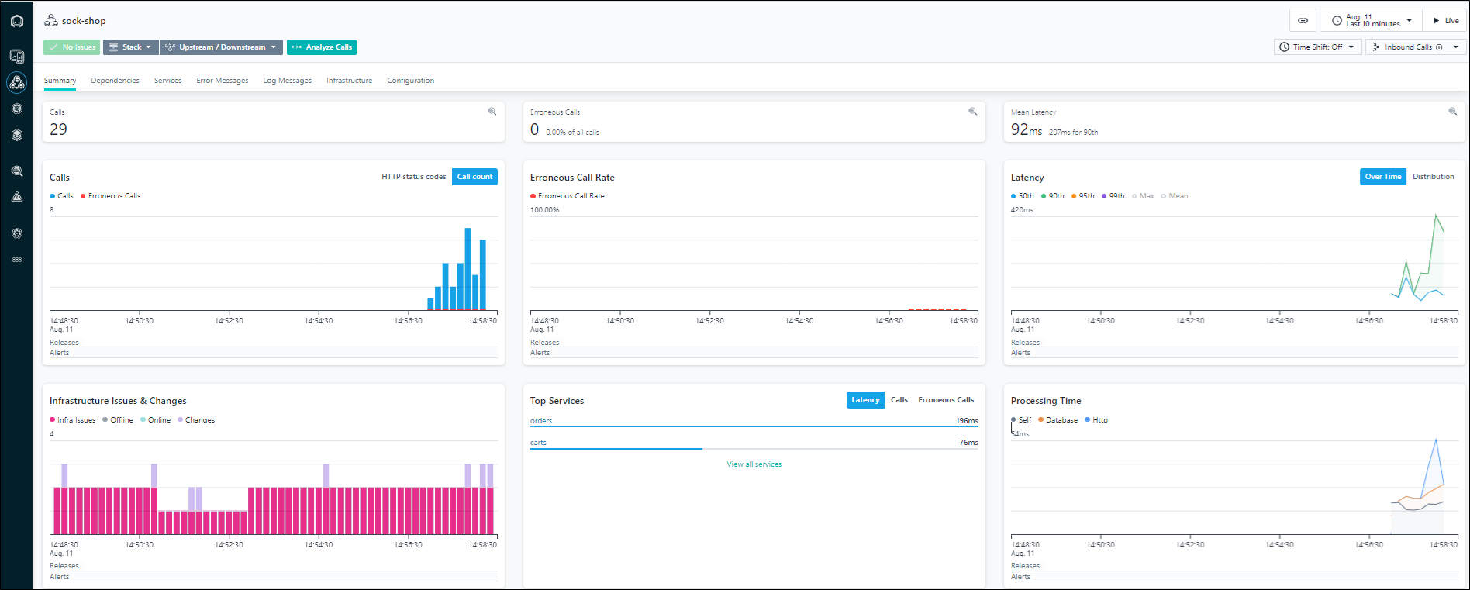Open the Instana home robot icon

17,21
